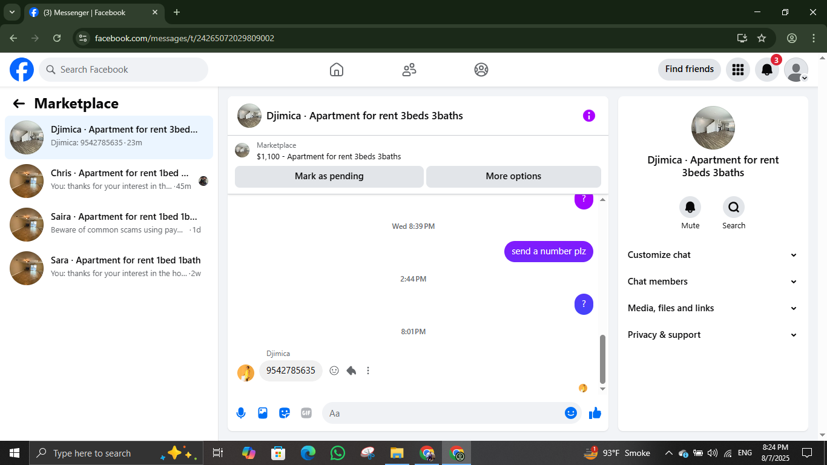This screenshot has width=827, height=465.
Task: Open the Chris apartment 1bed conversation
Action: [x=109, y=181]
